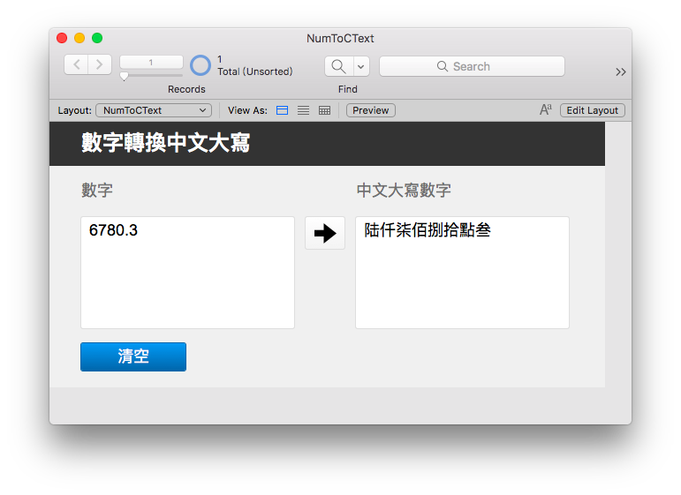Image resolution: width=681 pixels, height=495 pixels.
Task: Click the "Total (Unsorted)" text
Action: tap(255, 71)
